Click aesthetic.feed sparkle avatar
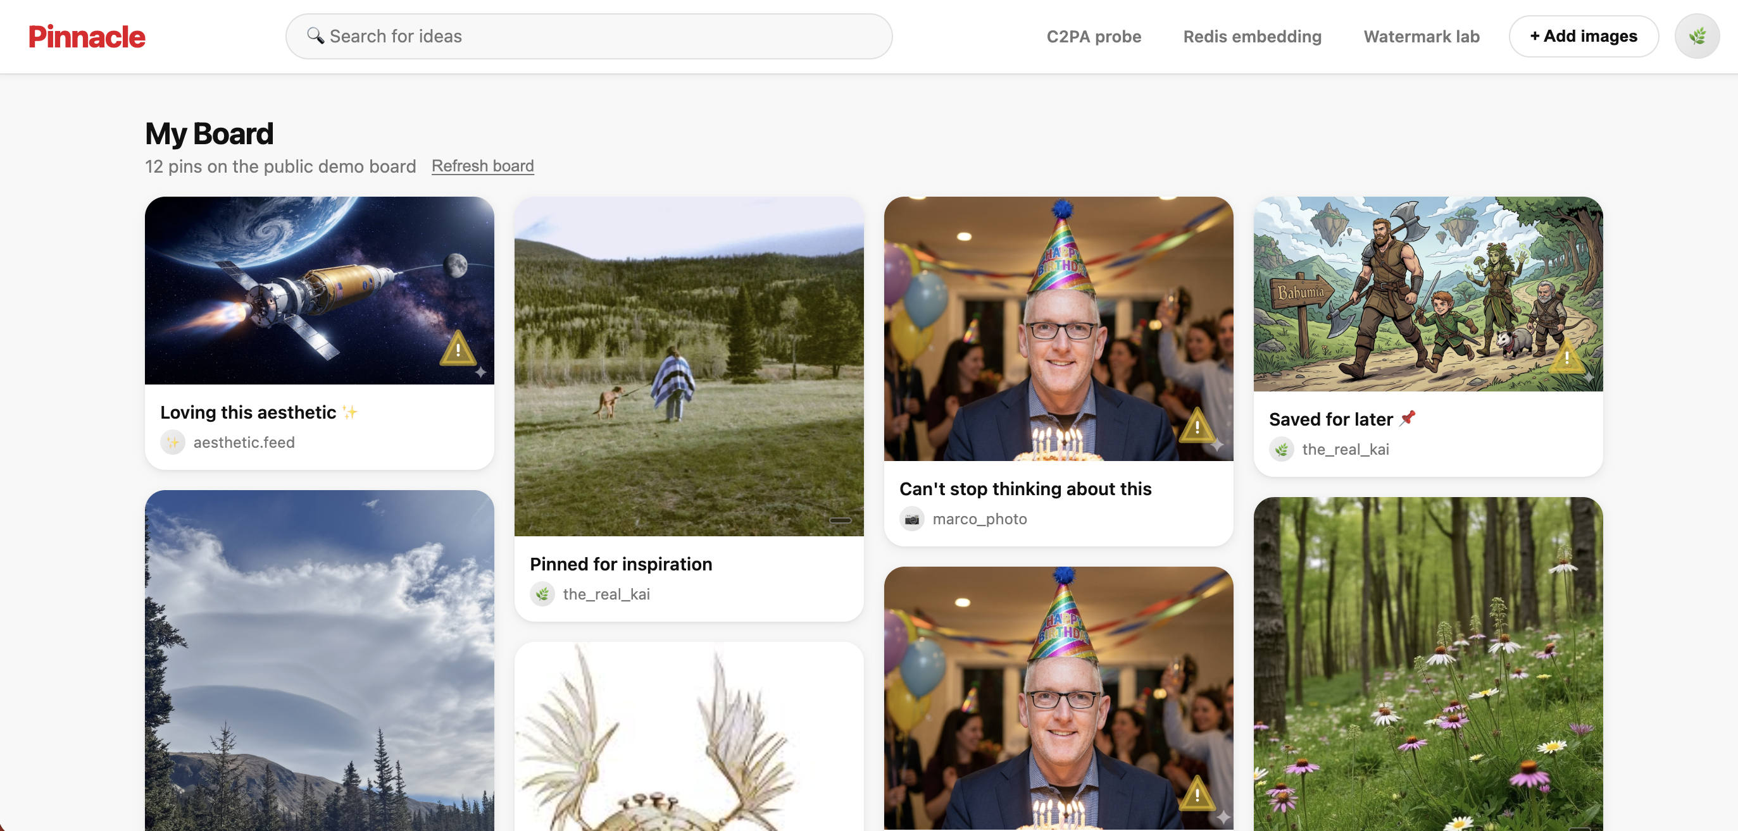Image resolution: width=1738 pixels, height=831 pixels. [173, 442]
